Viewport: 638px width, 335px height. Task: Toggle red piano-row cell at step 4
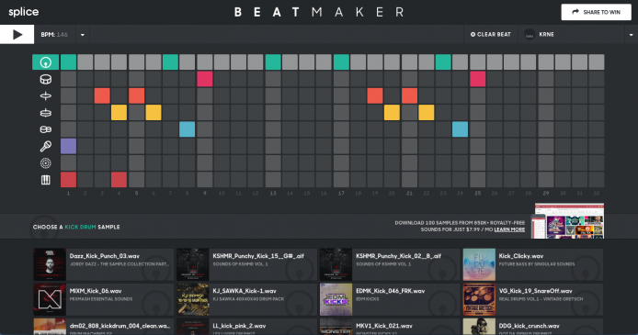[x=119, y=180]
